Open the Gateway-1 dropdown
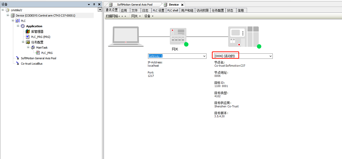This screenshot has height=159, width=342. 204,56
